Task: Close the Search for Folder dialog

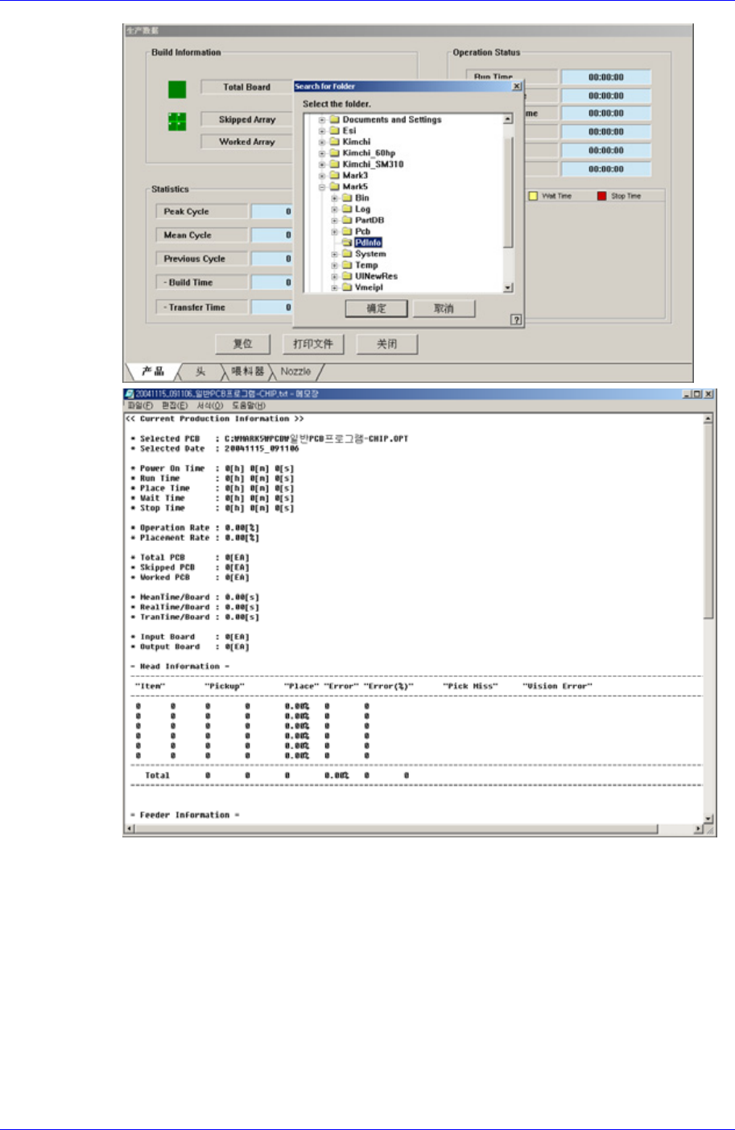Action: (517, 86)
